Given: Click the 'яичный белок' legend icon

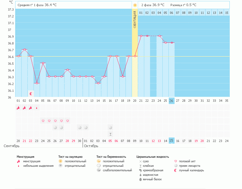Looking at the screenshot, I should click(x=140, y=179).
